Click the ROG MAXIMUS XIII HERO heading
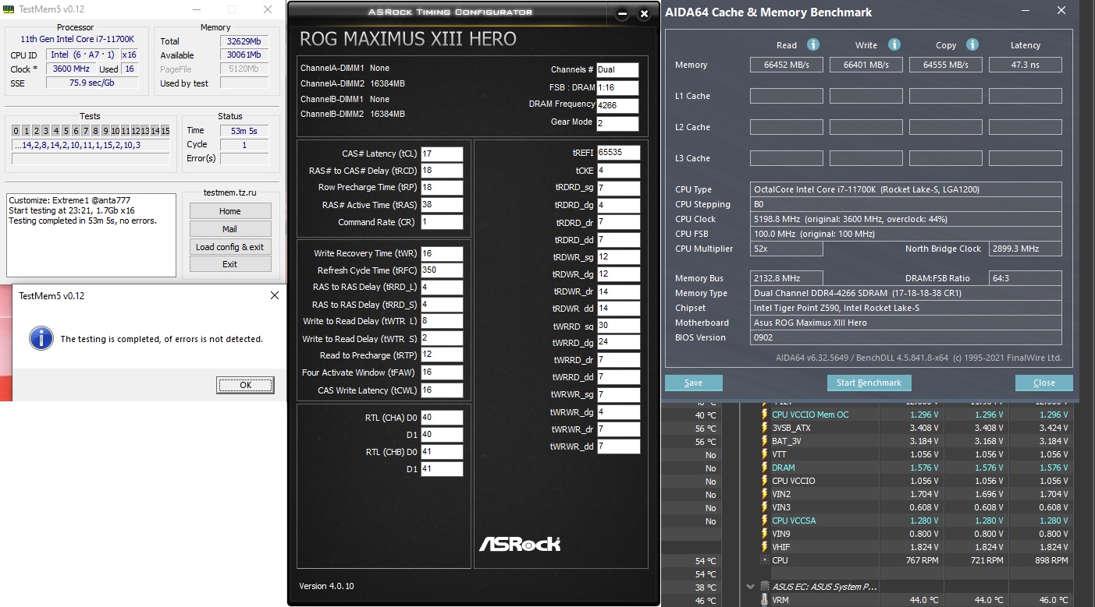The width and height of the screenshot is (1095, 607). click(x=408, y=39)
